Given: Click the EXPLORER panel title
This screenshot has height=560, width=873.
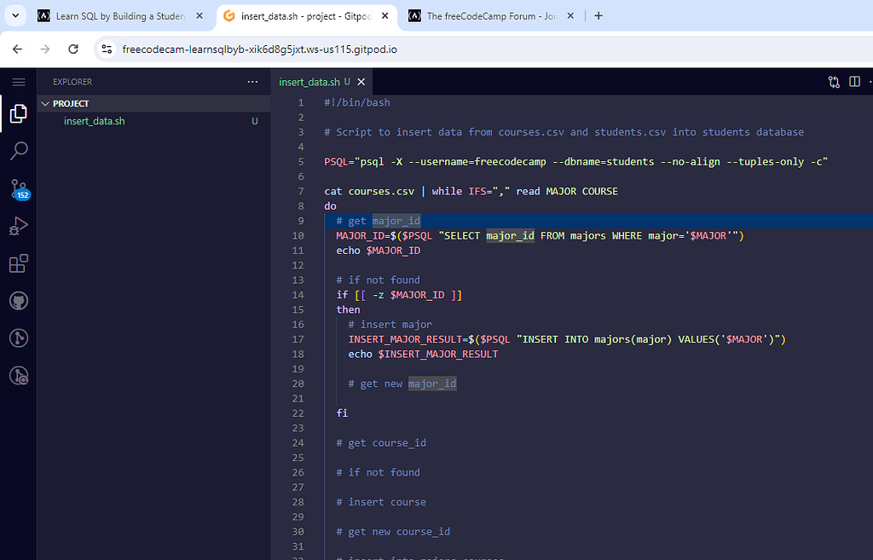Looking at the screenshot, I should click(72, 82).
